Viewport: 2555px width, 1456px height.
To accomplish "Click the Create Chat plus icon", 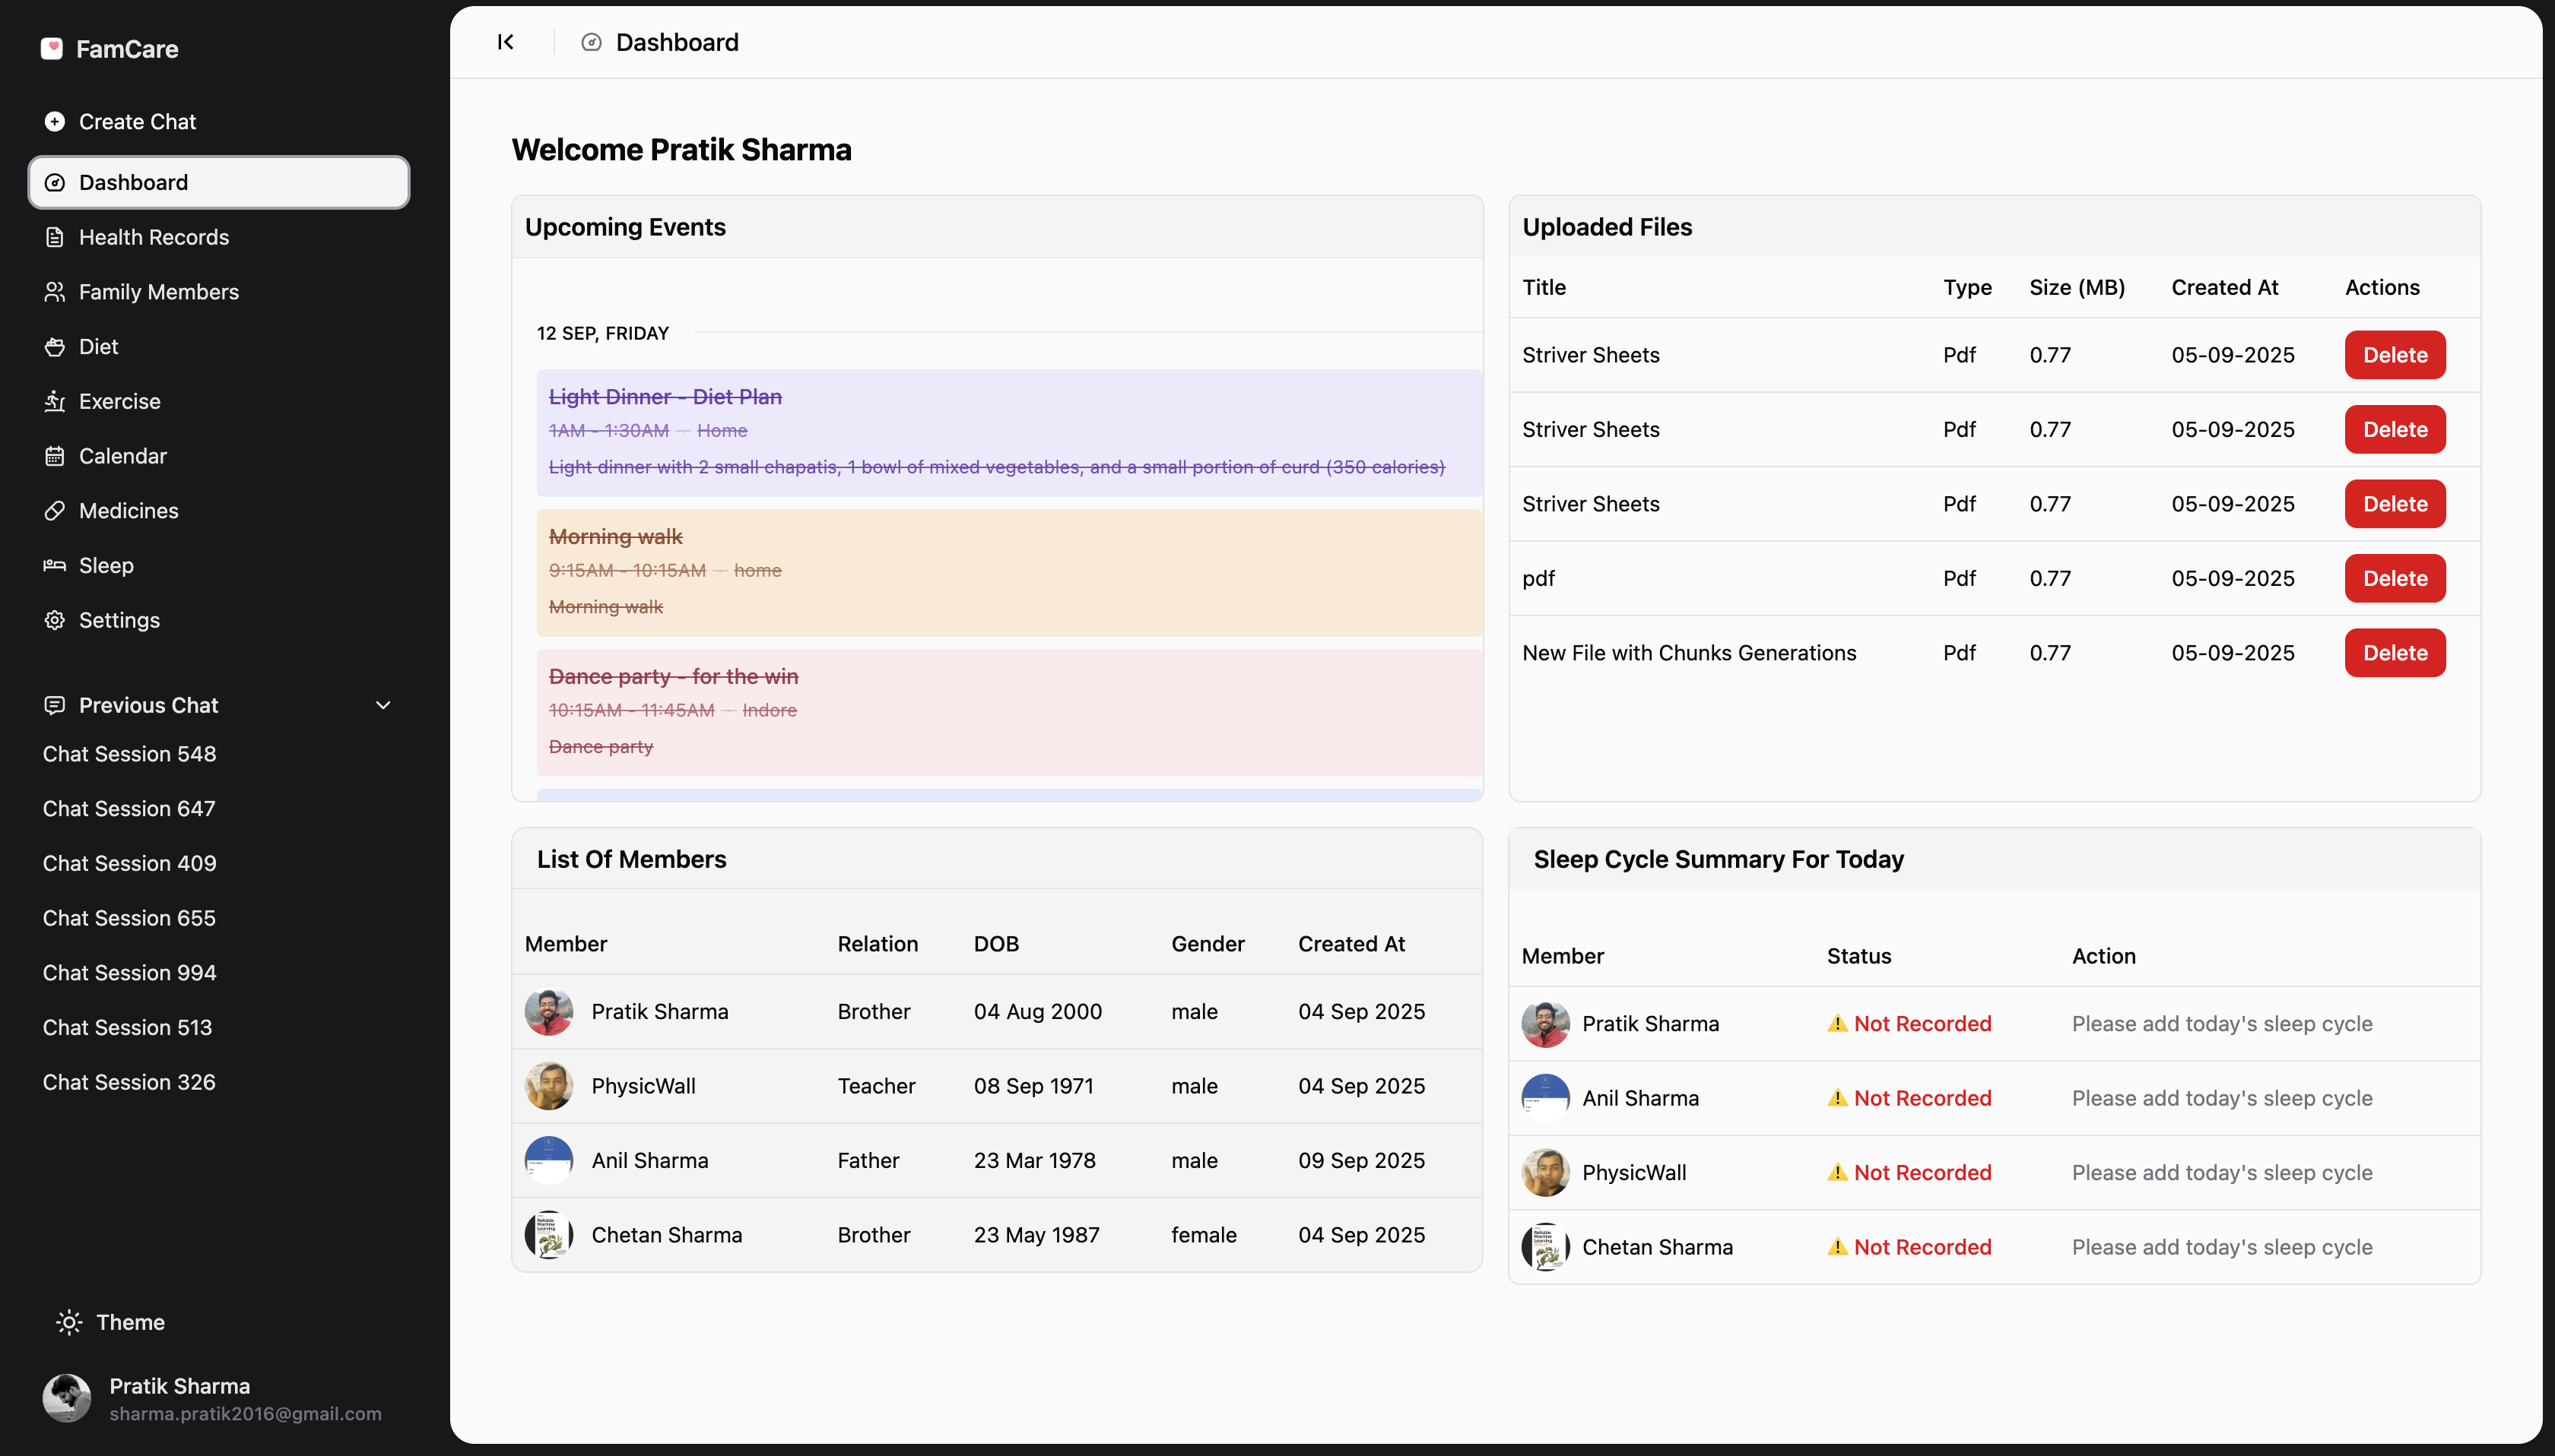I will click(54, 121).
